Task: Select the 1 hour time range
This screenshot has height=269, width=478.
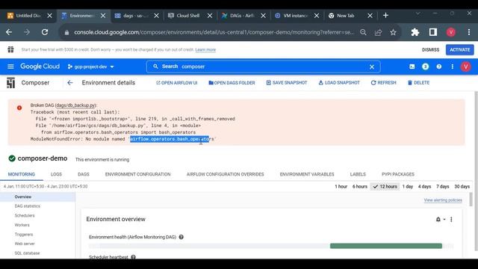Action: [341, 186]
